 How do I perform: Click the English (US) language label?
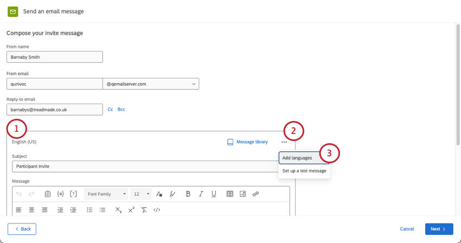24,142
